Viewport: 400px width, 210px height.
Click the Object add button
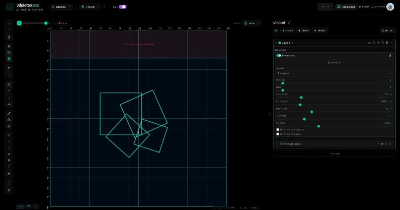pyautogui.click(x=303, y=30)
